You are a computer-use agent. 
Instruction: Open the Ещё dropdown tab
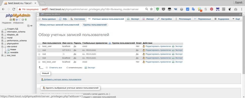click(x=236, y=19)
